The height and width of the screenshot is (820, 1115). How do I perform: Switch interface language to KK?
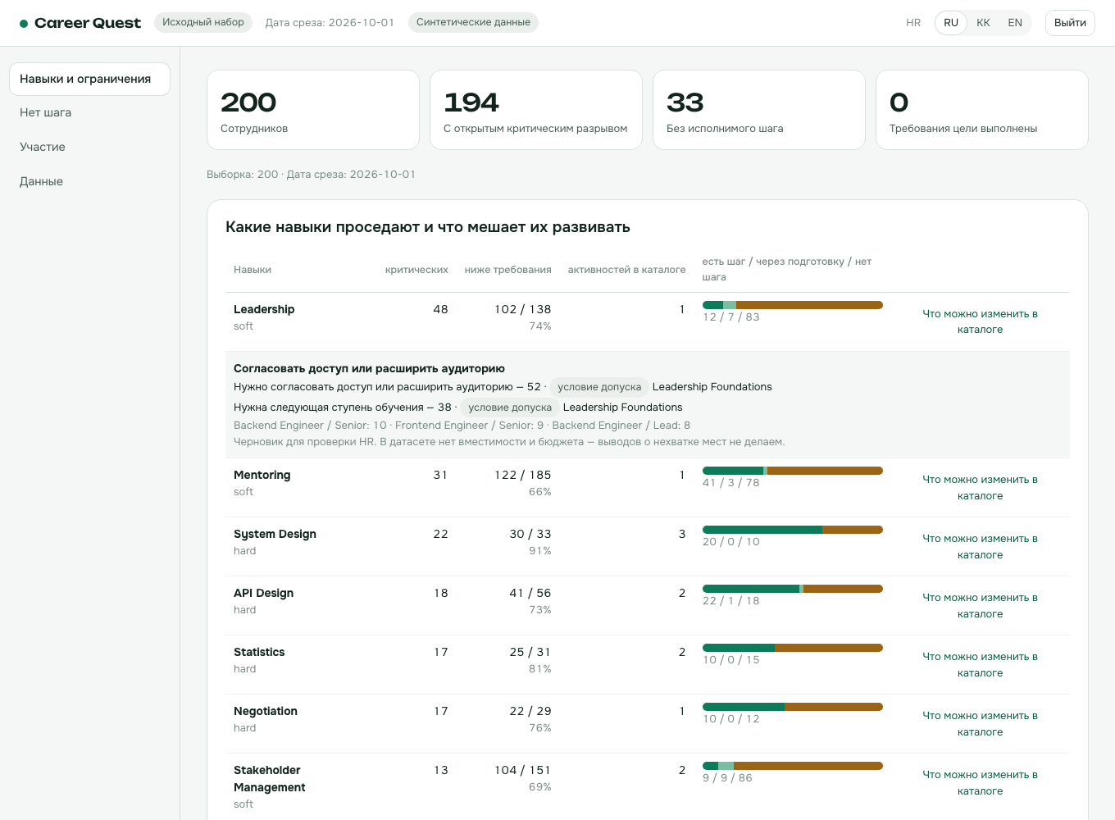983,23
